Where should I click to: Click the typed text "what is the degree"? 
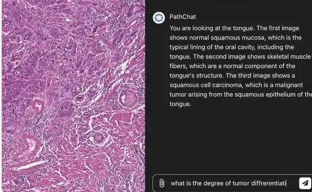point(195,183)
